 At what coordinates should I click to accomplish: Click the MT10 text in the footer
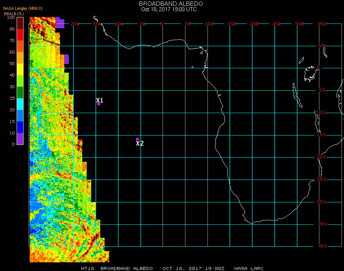(87, 268)
